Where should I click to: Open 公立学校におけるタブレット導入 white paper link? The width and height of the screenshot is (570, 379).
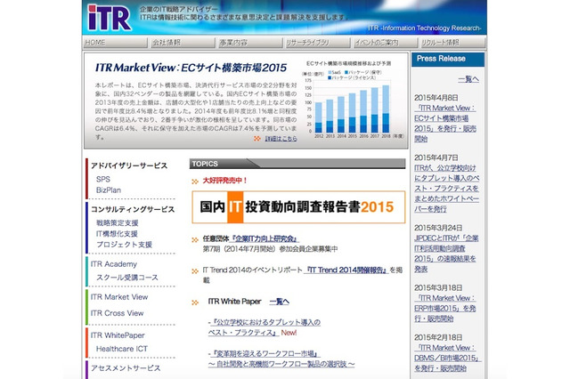265,327
